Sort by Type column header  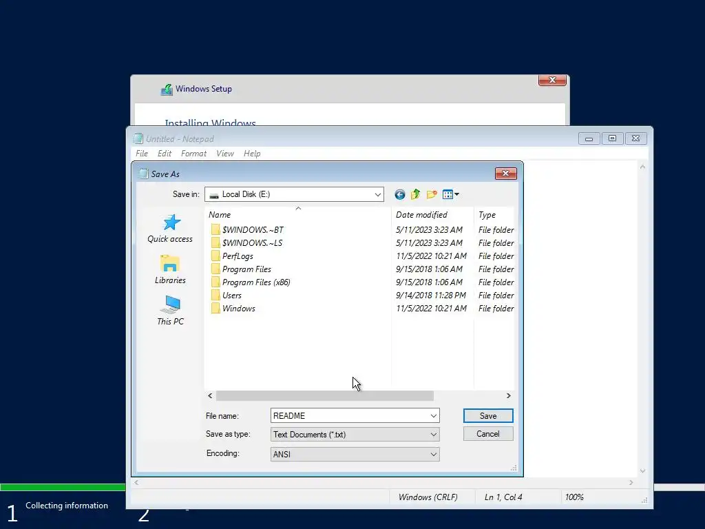(x=494, y=215)
